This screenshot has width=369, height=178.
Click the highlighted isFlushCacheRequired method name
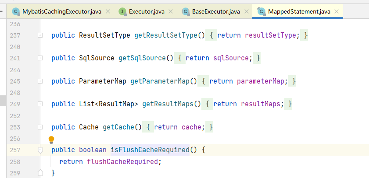tap(150, 150)
